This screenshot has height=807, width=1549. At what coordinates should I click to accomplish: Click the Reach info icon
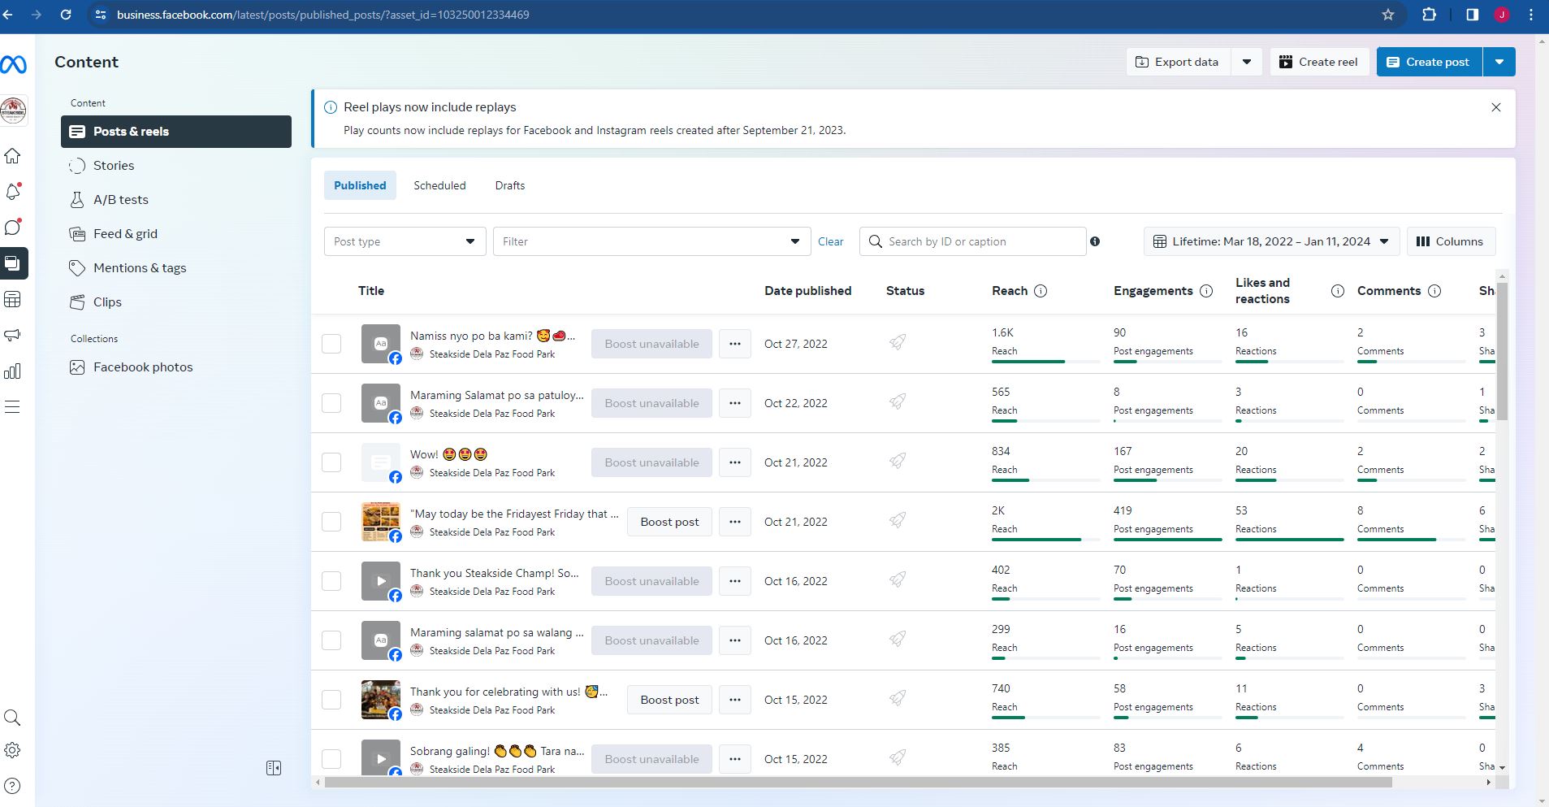pyautogui.click(x=1041, y=291)
